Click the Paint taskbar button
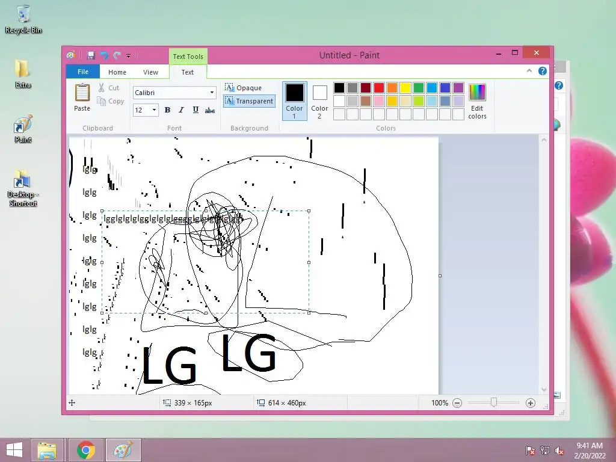The width and height of the screenshot is (616, 462). [123, 450]
